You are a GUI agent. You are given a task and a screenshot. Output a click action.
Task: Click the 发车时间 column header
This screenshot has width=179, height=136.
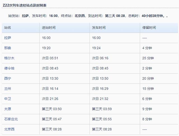(x=99, y=28)
